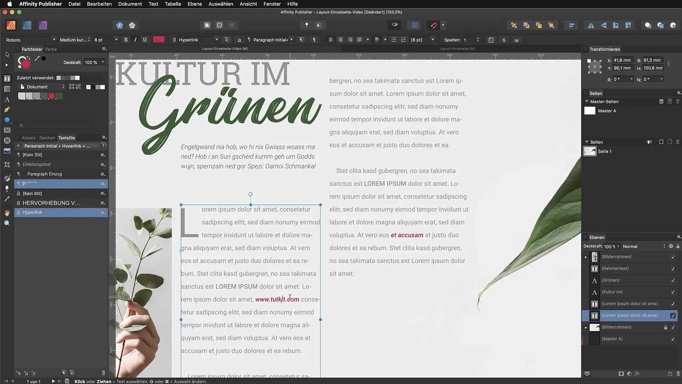682x384 pixels.
Task: Select the Node tool
Action: pyautogui.click(x=7, y=65)
